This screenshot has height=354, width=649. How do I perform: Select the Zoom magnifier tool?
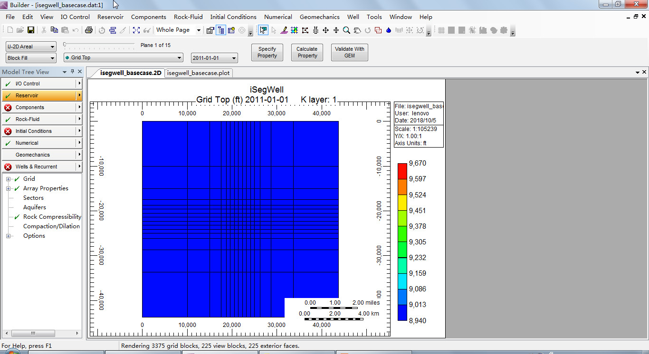click(346, 30)
